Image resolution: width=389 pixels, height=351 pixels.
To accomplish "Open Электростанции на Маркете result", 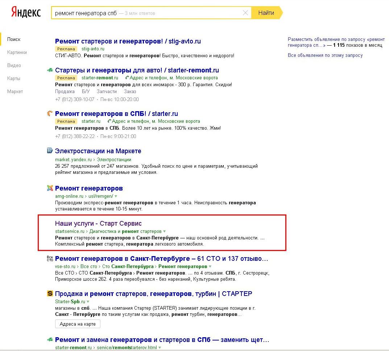I will tap(98, 151).
